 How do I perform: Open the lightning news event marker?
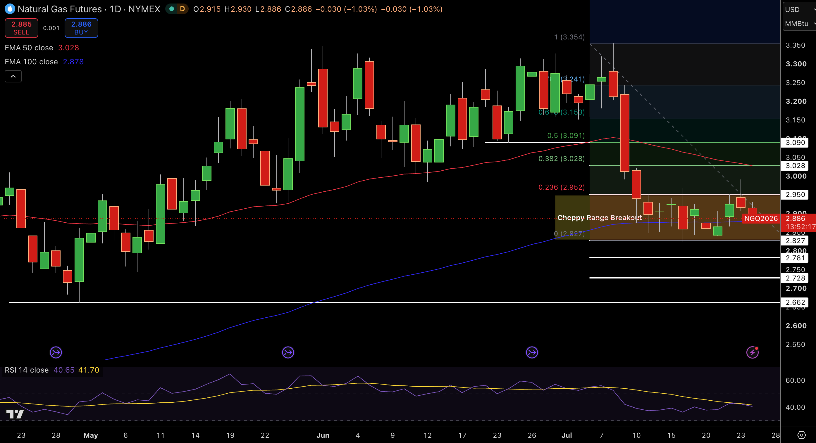click(752, 352)
